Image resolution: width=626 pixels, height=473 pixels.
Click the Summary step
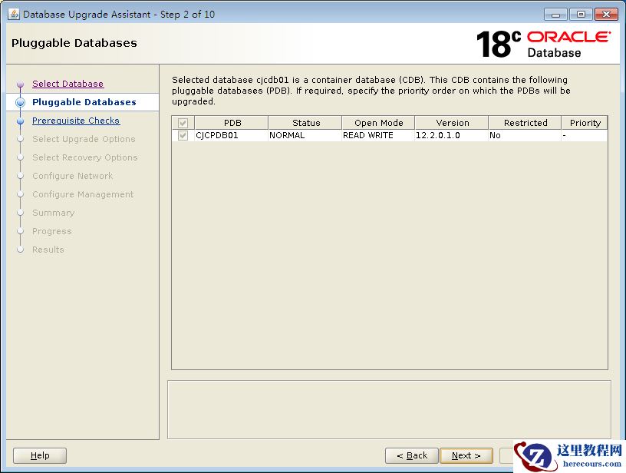pos(54,213)
